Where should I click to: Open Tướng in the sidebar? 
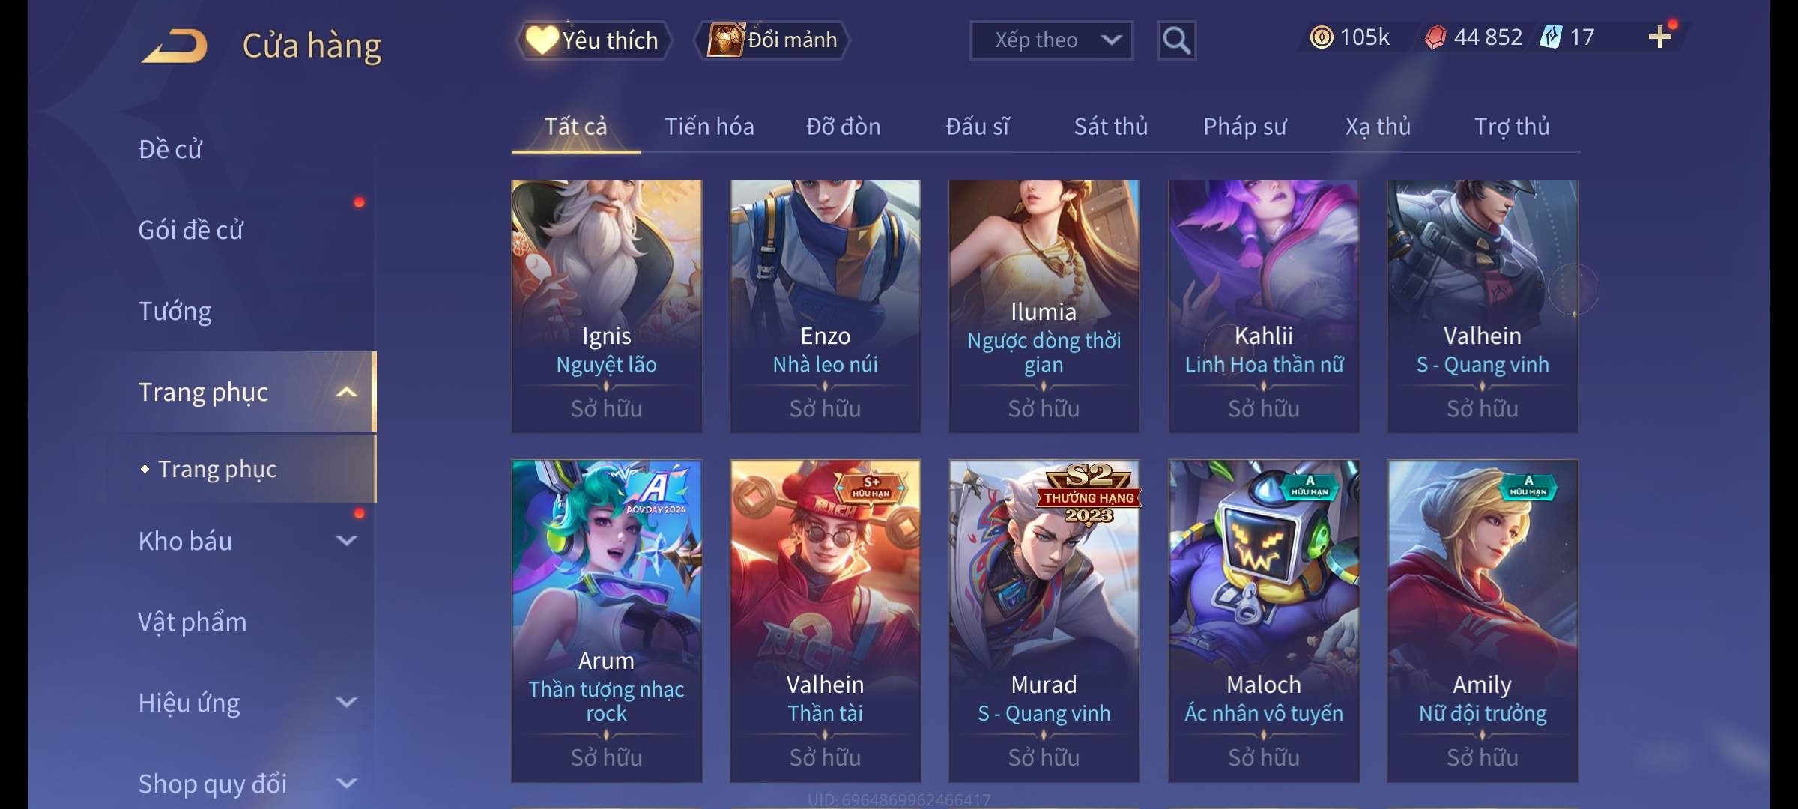tap(175, 311)
